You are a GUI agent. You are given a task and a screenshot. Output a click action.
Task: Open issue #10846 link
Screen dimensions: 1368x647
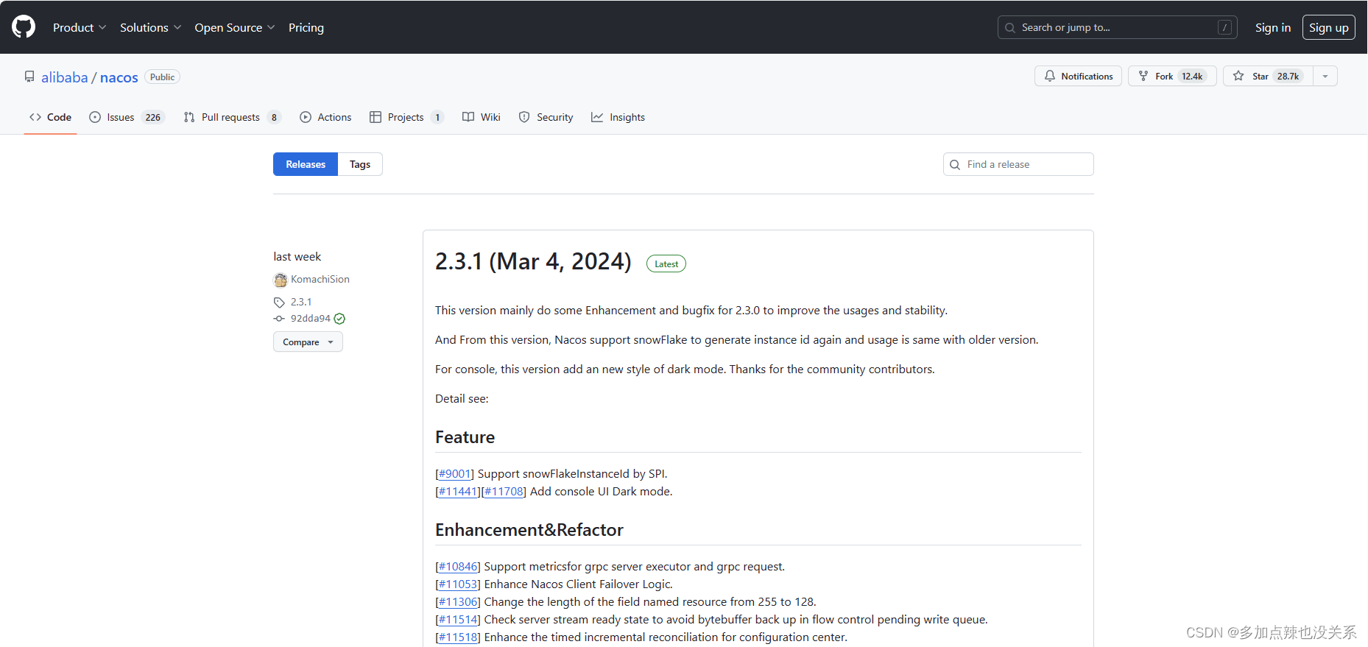coord(458,567)
